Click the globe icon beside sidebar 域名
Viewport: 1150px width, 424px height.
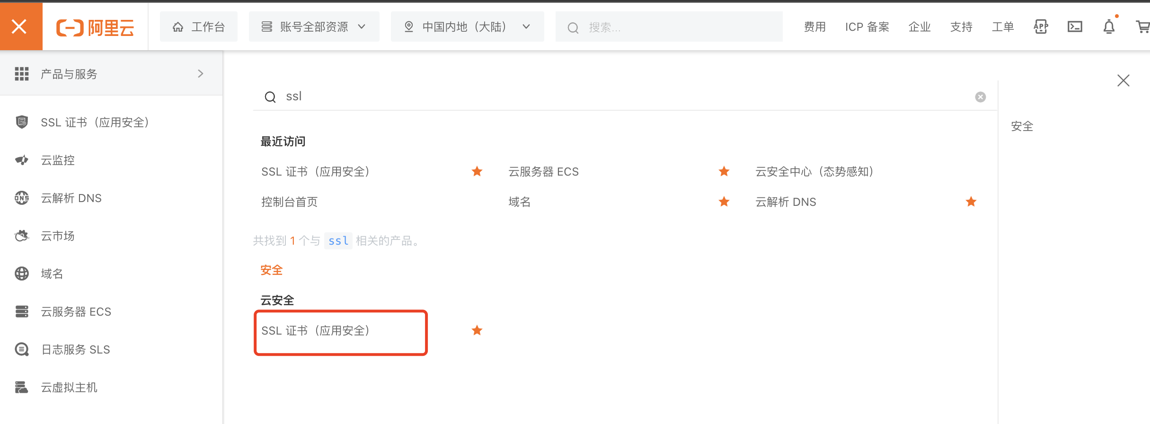click(22, 274)
